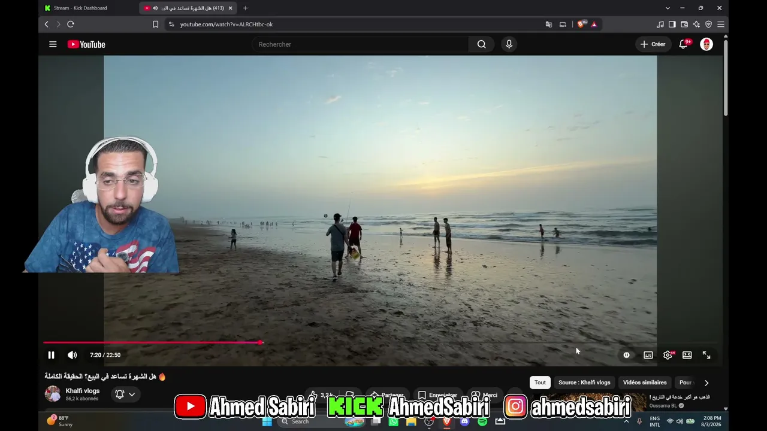This screenshot has height=431, width=767.
Task: Close the YouTube video tab
Action: [x=230, y=8]
